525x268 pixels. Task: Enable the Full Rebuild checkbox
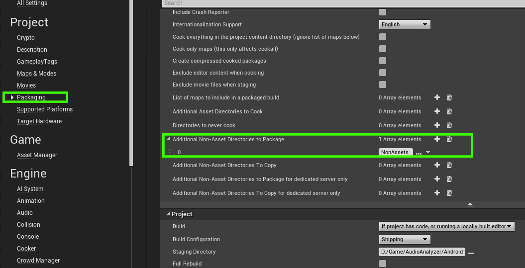[383, 264]
